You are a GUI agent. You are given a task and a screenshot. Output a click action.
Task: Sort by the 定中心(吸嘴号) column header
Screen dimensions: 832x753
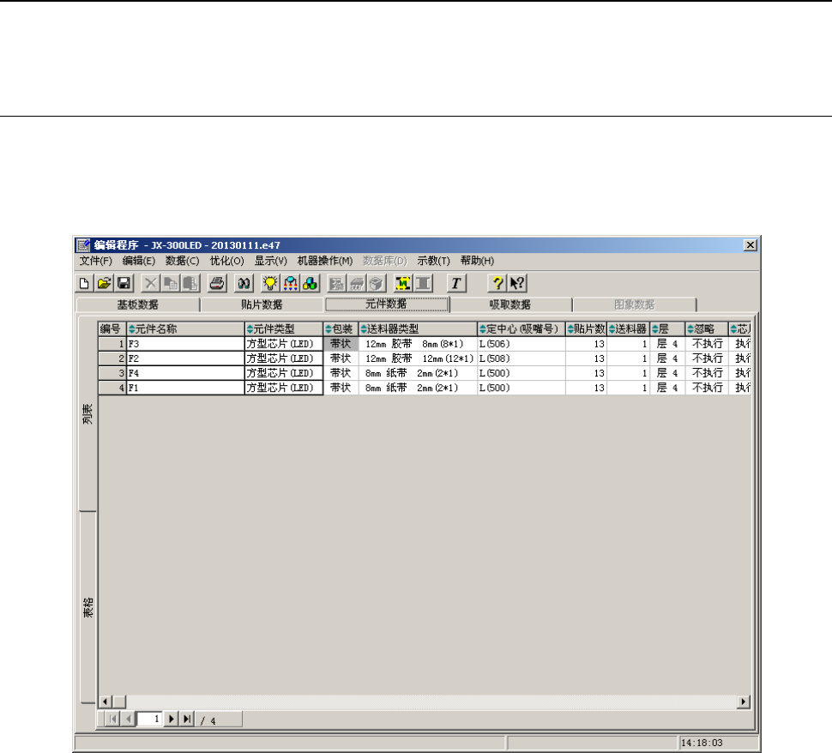pyautogui.click(x=521, y=329)
